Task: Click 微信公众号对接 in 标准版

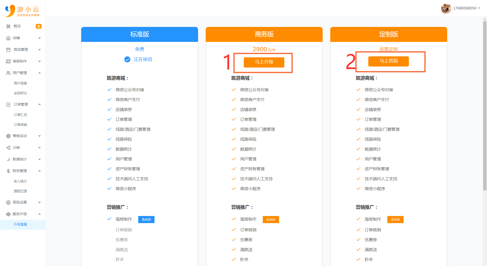Action: click(130, 90)
